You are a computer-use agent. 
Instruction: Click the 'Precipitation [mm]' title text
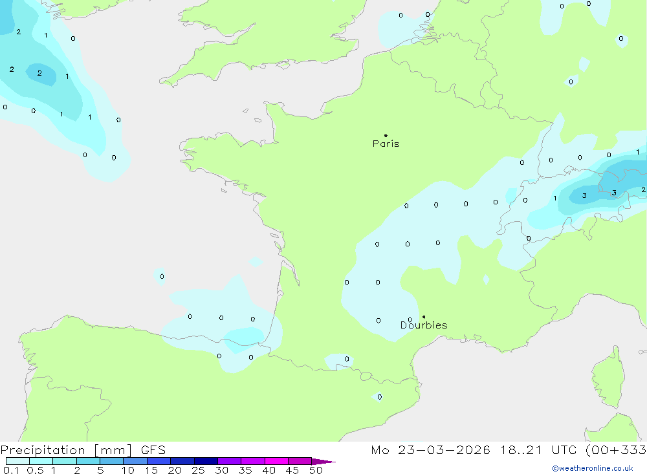(66, 450)
